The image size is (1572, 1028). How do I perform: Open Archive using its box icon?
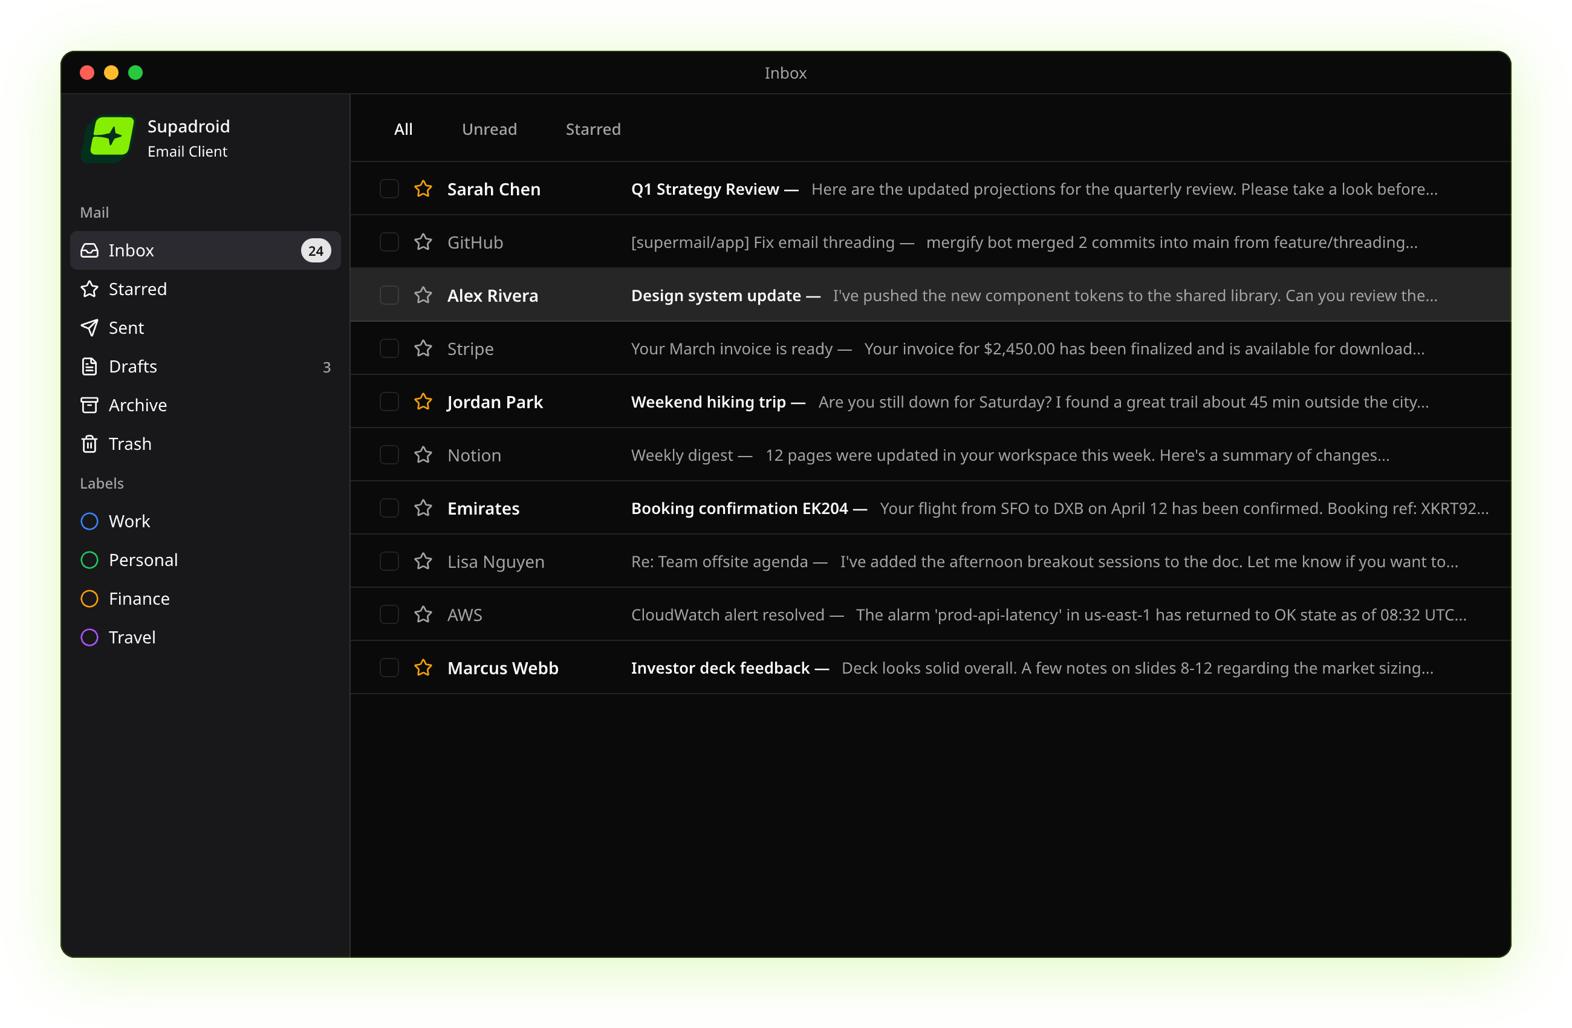[91, 405]
